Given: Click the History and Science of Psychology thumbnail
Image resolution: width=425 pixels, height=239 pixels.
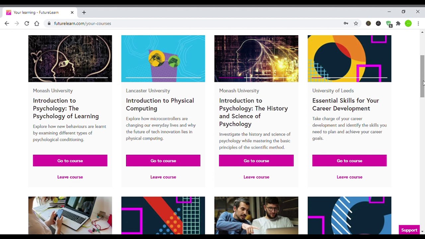Looking at the screenshot, I should point(256,58).
